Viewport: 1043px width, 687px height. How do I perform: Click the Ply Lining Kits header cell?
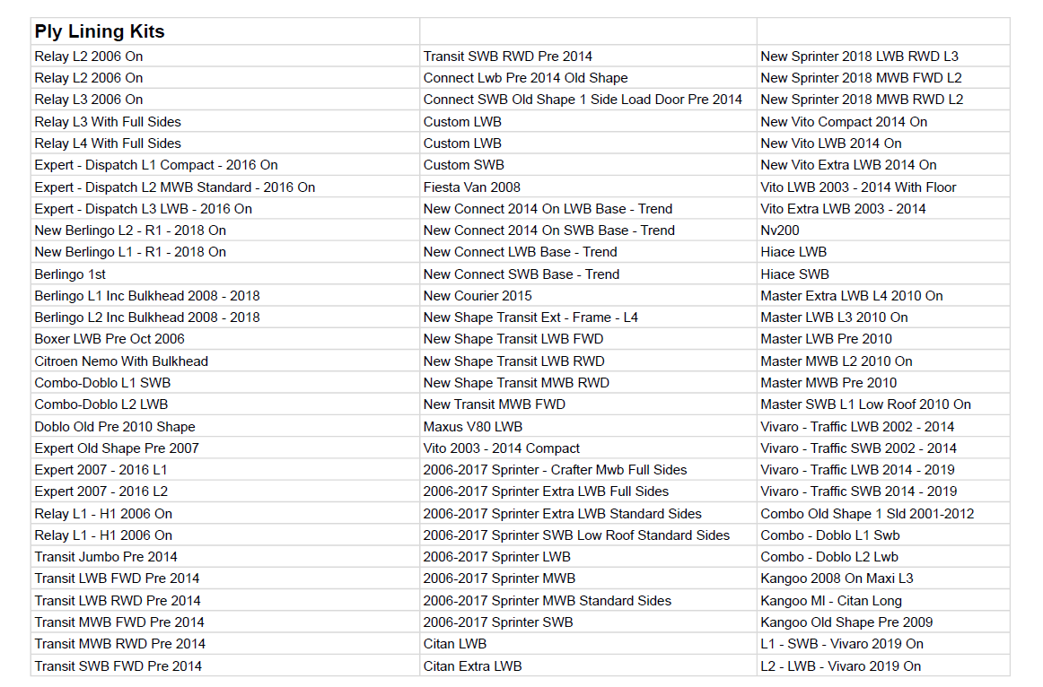(x=100, y=32)
